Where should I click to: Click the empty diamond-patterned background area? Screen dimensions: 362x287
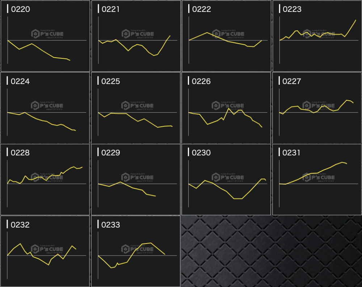[271, 251]
